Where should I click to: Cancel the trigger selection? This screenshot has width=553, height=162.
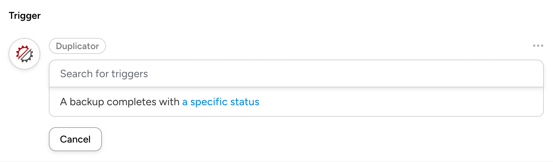tap(75, 139)
